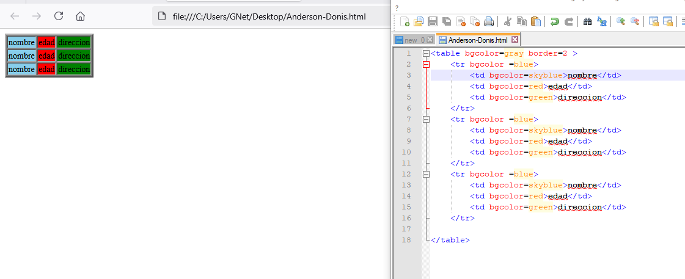Click "green" value on line 10
Image resolution: width=685 pixels, height=279 pixels.
[x=540, y=152]
